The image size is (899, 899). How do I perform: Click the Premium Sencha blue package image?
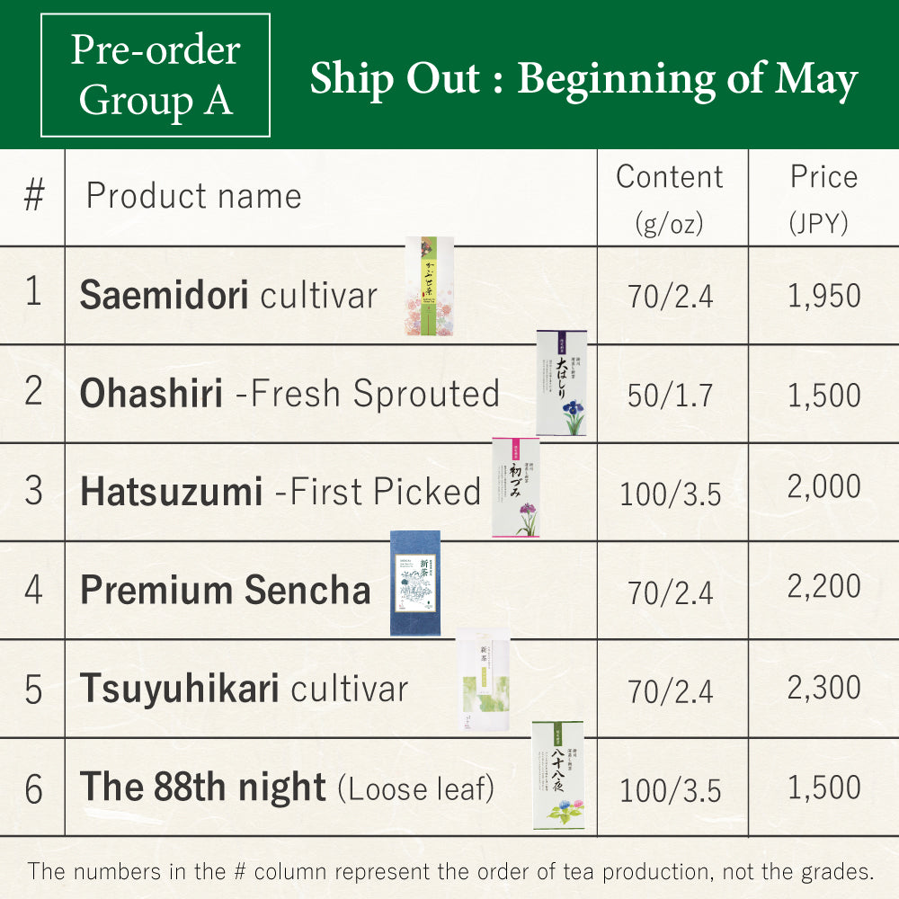[x=414, y=583]
